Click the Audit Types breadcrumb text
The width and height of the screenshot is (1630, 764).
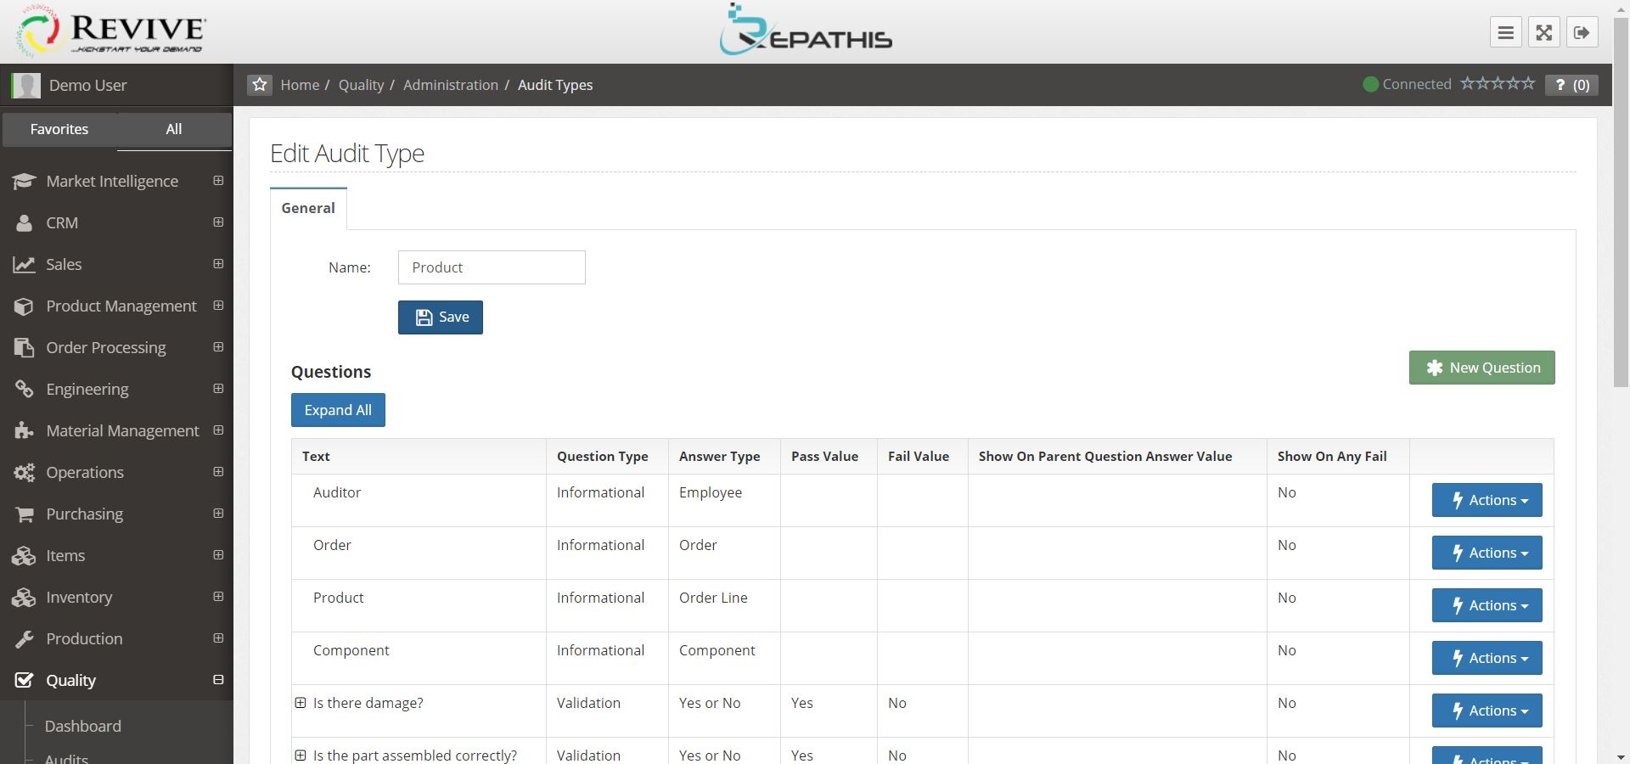555,85
